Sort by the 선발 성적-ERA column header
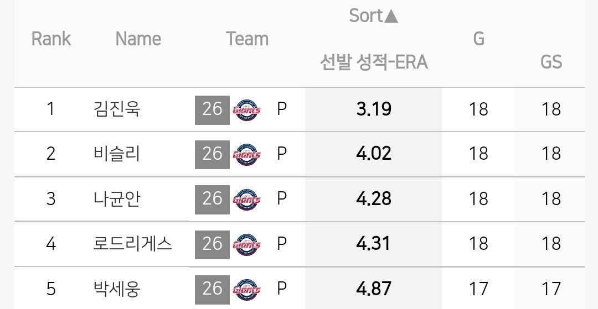Viewport: 598px width, 309px height. click(373, 62)
